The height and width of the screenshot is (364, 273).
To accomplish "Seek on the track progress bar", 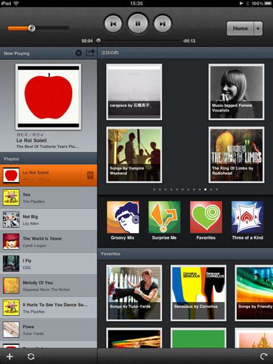I will 138,41.
